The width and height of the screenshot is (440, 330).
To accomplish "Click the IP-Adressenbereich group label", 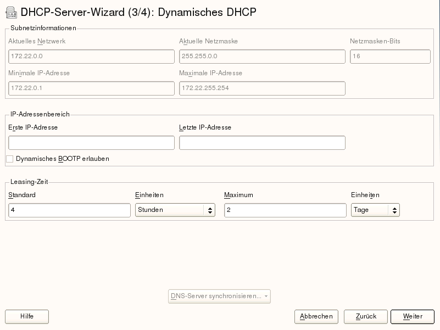I will pos(40,114).
